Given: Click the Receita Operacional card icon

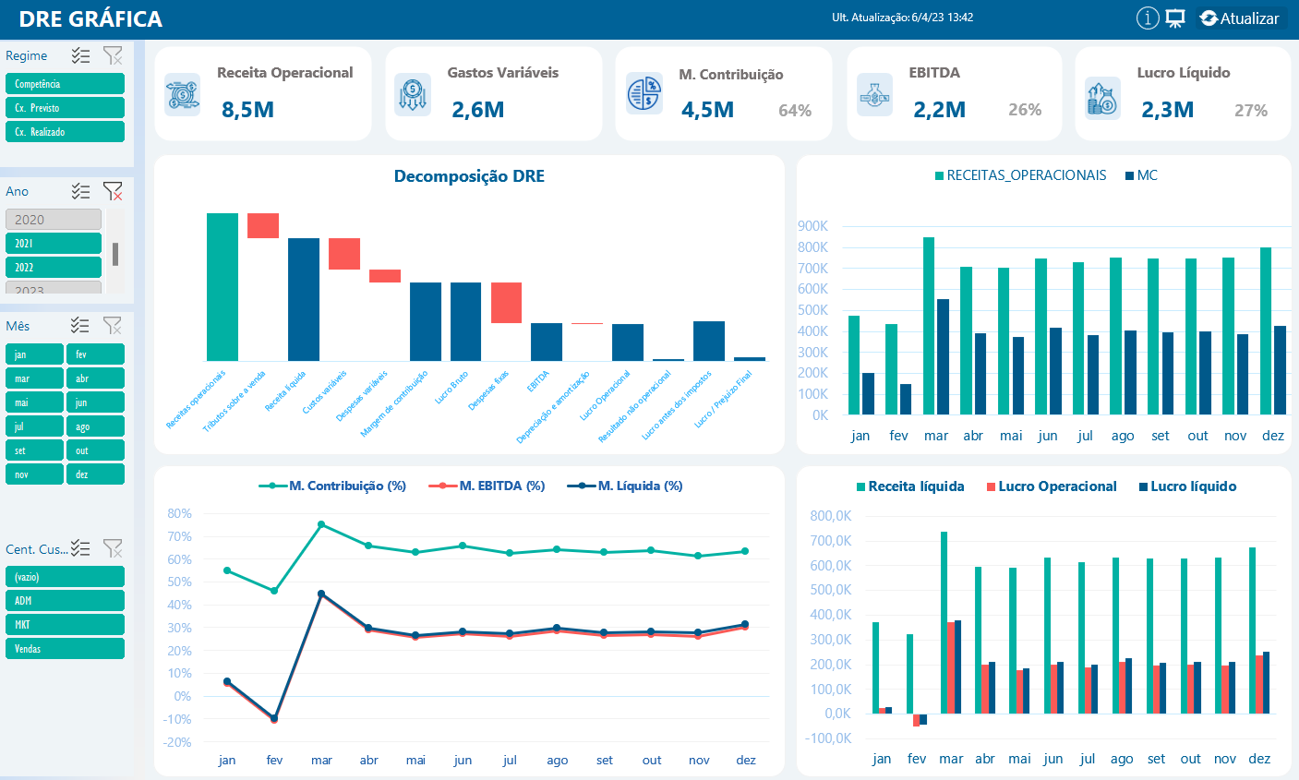Looking at the screenshot, I should [183, 94].
